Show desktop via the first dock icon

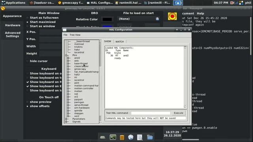pyautogui.click(x=103, y=138)
